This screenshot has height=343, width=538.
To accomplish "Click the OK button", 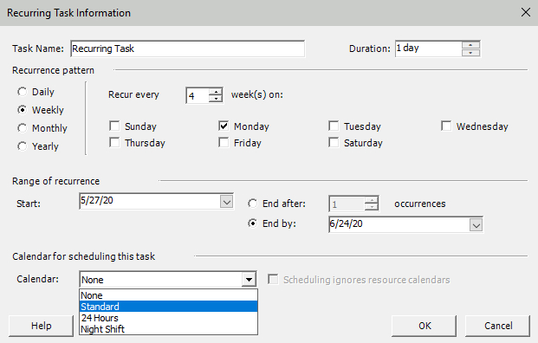I will pos(425,326).
